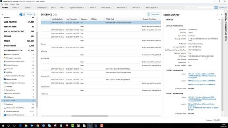This screenshot has width=228, height=128.
Task: Open ProfileList registry location link
Action: point(203,107)
